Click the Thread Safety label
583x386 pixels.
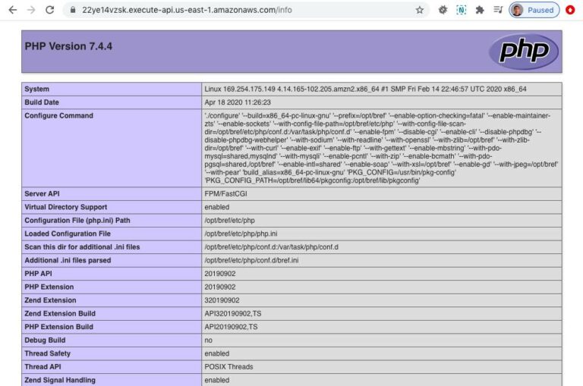tap(47, 353)
